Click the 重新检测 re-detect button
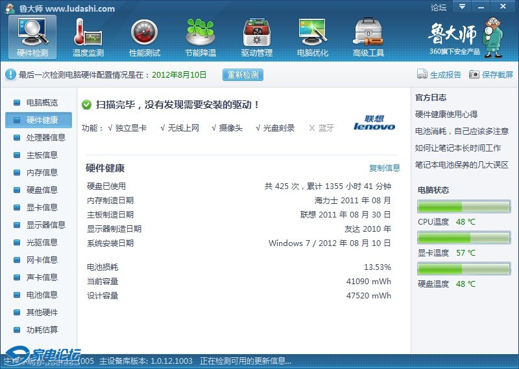This screenshot has height=369, width=519. [x=243, y=74]
